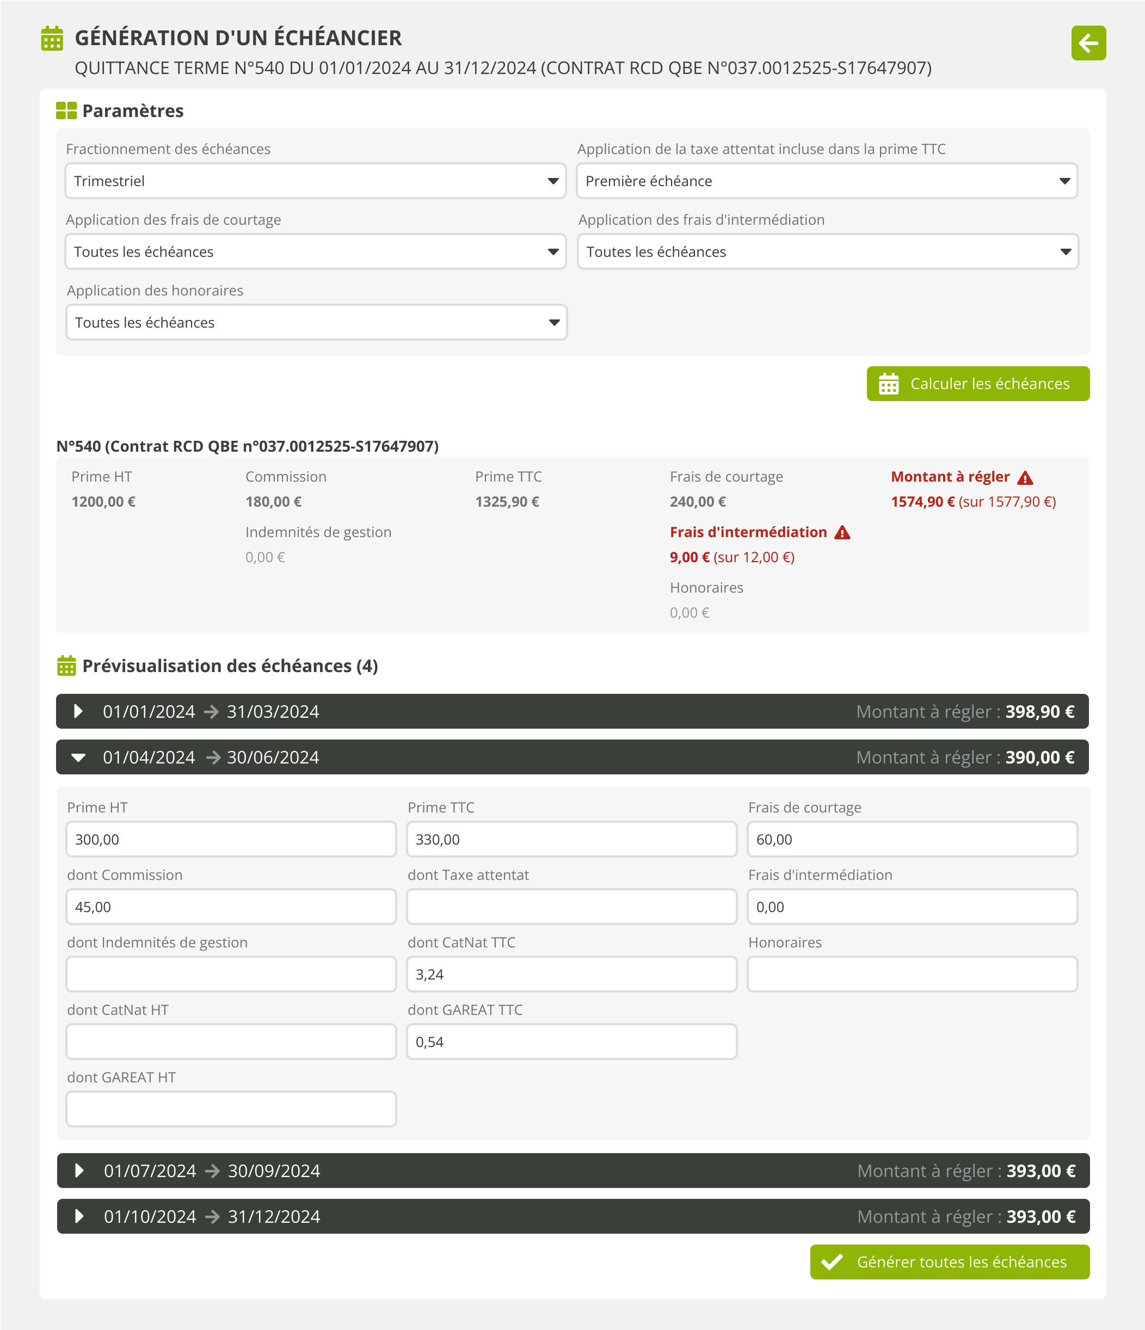Click the checkmark icon on the Générer button
This screenshot has height=1330, width=1145.
pos(832,1262)
